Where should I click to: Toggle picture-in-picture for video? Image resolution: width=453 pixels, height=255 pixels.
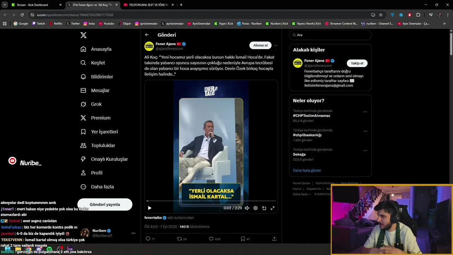click(264, 208)
